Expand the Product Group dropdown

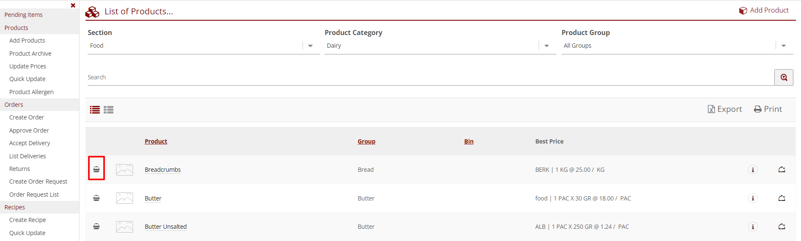[783, 46]
